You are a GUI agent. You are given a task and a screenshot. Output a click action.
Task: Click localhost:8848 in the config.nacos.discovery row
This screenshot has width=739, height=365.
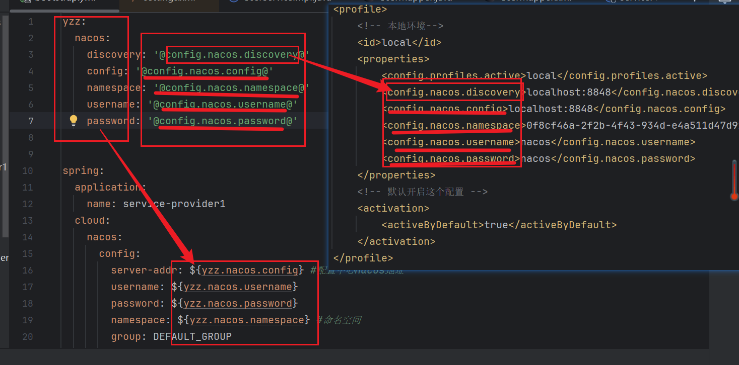(569, 92)
